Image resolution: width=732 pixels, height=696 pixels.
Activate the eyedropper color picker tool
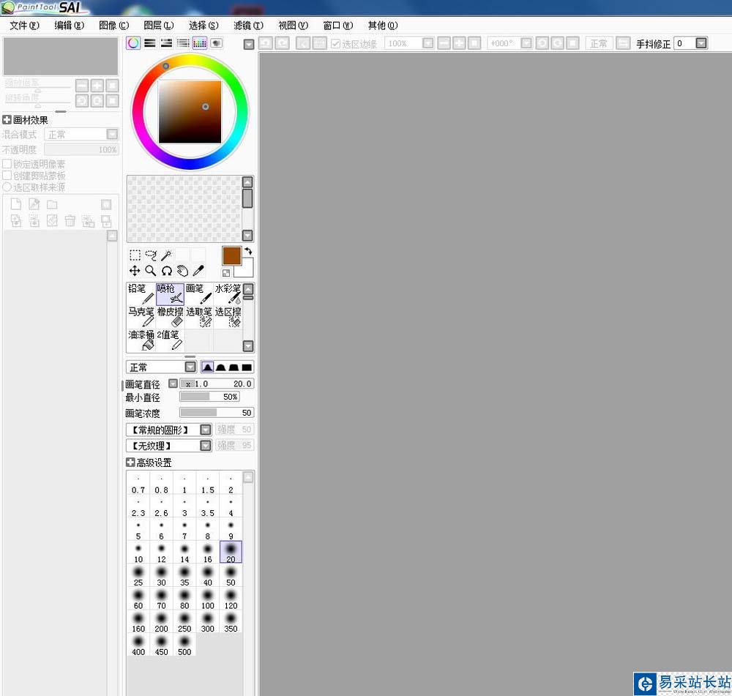(198, 271)
